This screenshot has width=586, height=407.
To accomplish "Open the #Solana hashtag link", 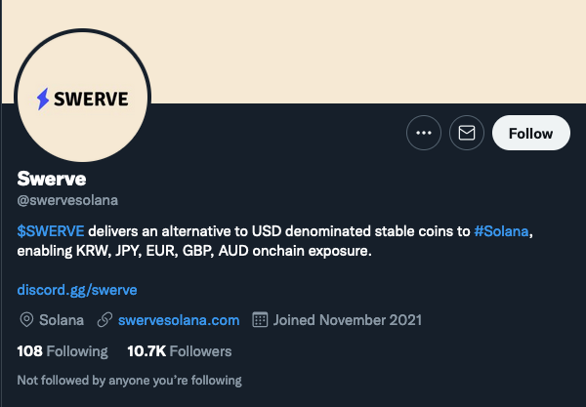I will click(505, 232).
